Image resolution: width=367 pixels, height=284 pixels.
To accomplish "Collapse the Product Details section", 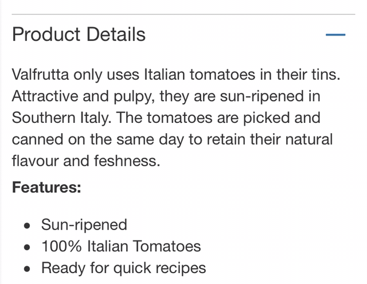I will (335, 34).
